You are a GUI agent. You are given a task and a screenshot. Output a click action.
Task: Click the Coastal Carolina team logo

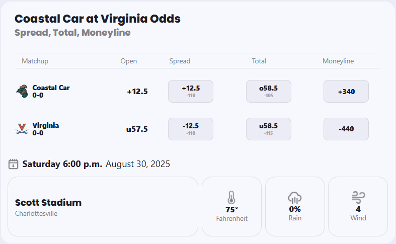coord(22,91)
